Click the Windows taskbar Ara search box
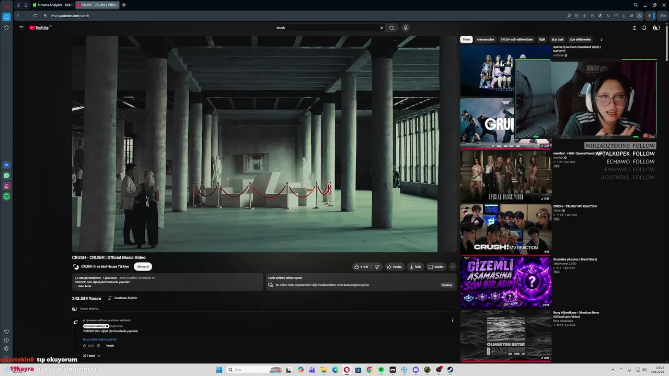The width and height of the screenshot is (669, 376). (x=253, y=370)
